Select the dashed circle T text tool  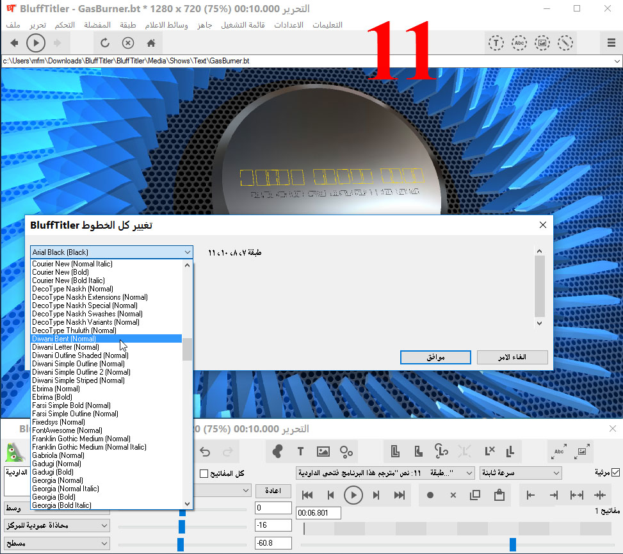coord(496,43)
